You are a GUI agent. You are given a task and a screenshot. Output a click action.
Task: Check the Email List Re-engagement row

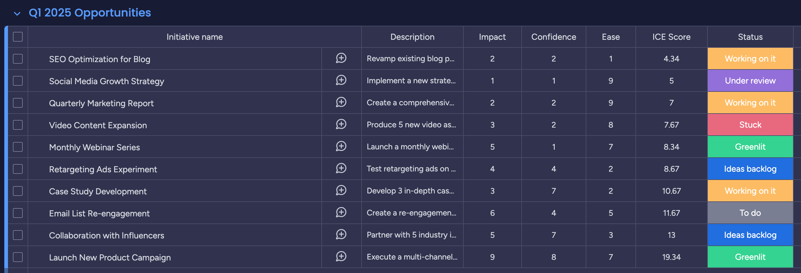[x=18, y=213]
